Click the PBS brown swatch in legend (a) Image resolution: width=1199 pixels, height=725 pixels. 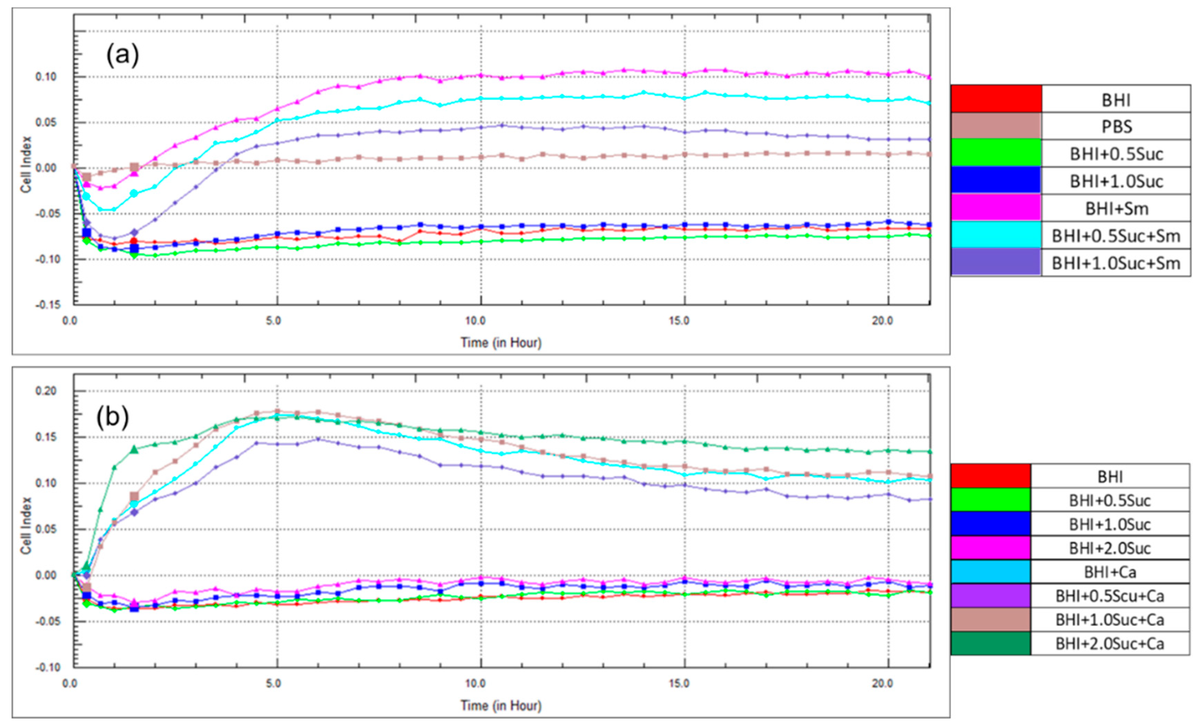[996, 126]
